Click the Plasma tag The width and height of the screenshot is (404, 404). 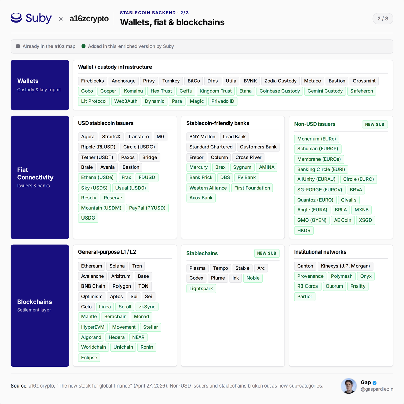197,268
